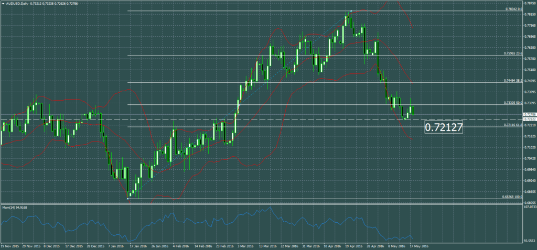Click the current price tag 0.72786
The image size is (537, 250).
pyautogui.click(x=529, y=114)
